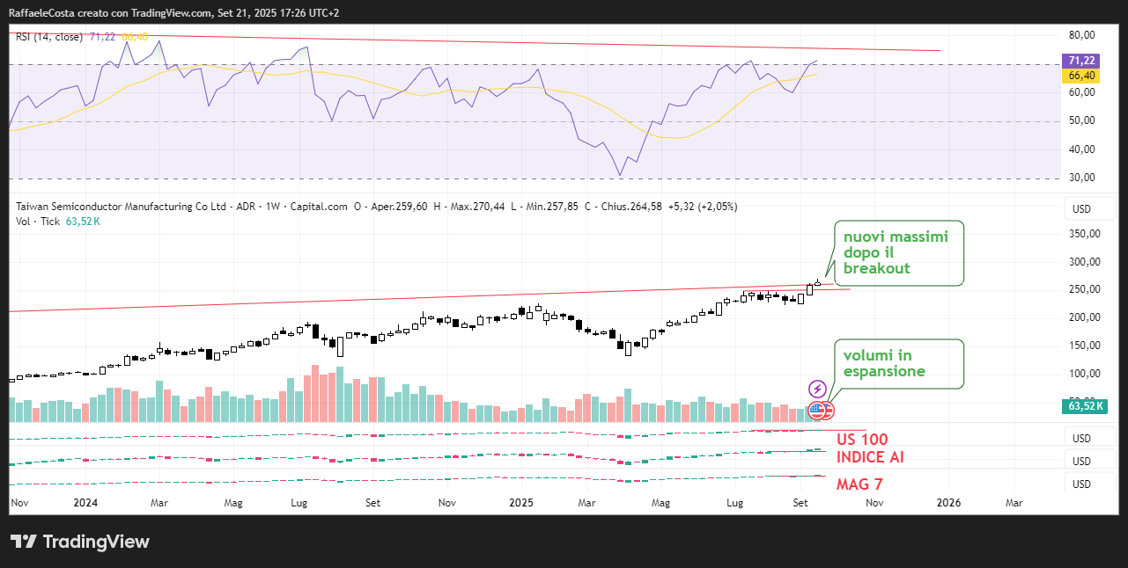
Task: Click the purple 71,22 RSI value tag
Action: [x=1080, y=61]
